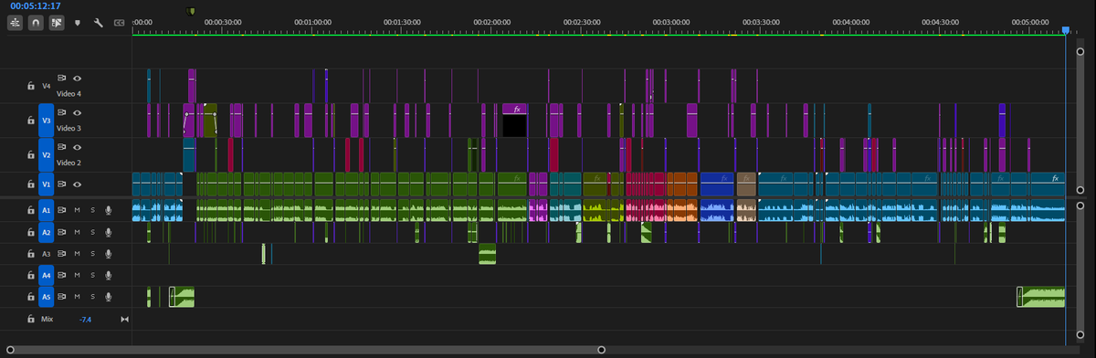Click the Mix track output icon

pos(124,320)
